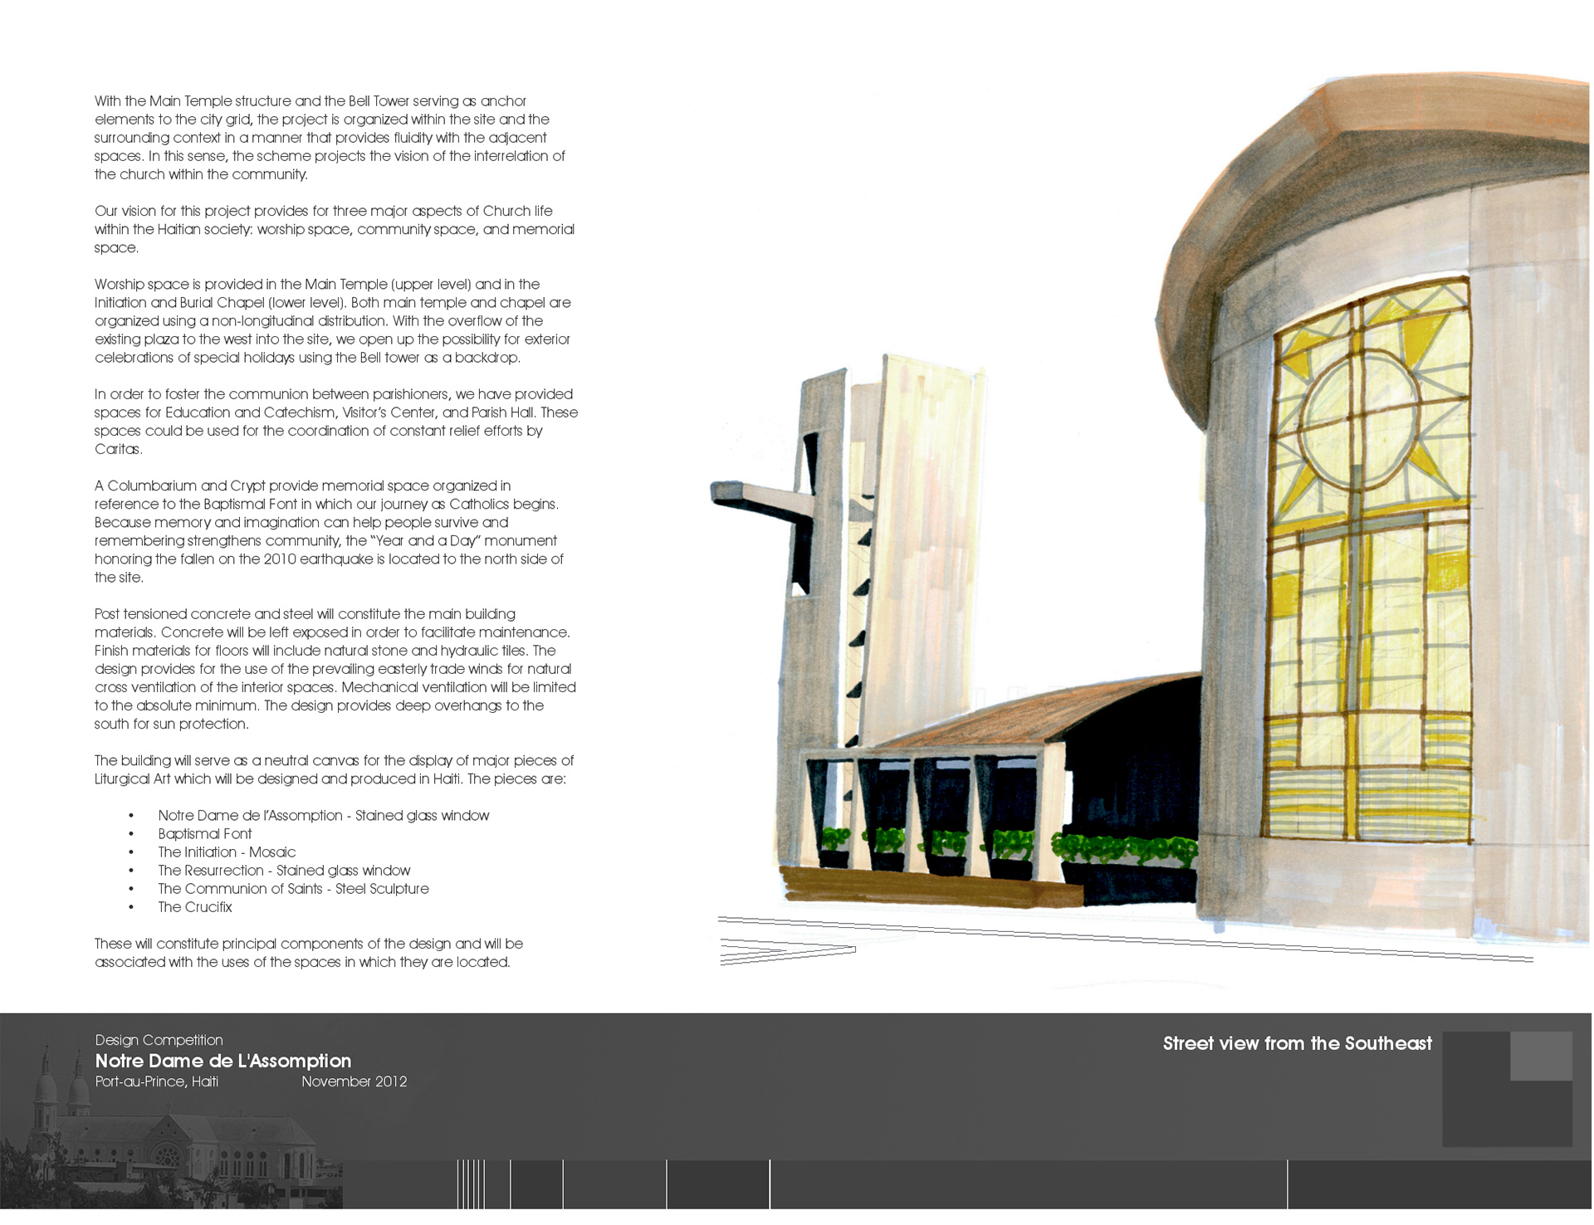The width and height of the screenshot is (1594, 1225).
Task: Click the concrete cross on the bell tower
Action: 764,498
